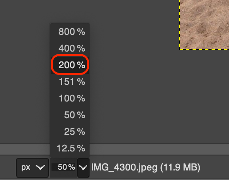Click the zoom dropdown arrow button

coord(83,167)
